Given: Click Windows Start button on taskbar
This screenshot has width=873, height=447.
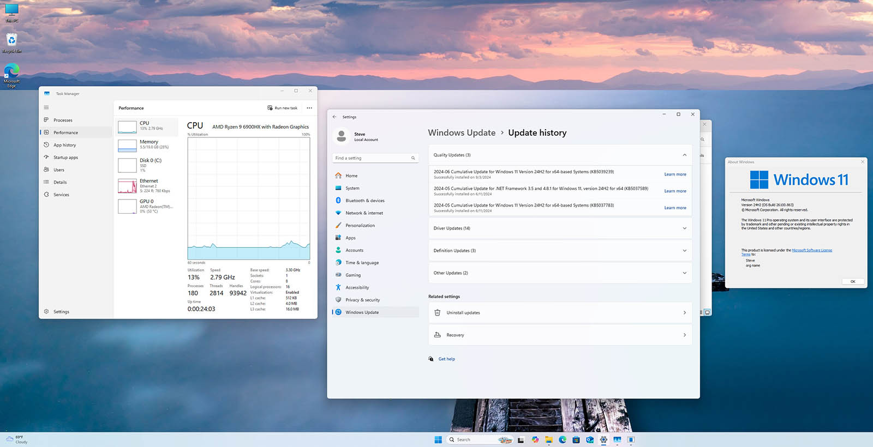Looking at the screenshot, I should click(438, 440).
